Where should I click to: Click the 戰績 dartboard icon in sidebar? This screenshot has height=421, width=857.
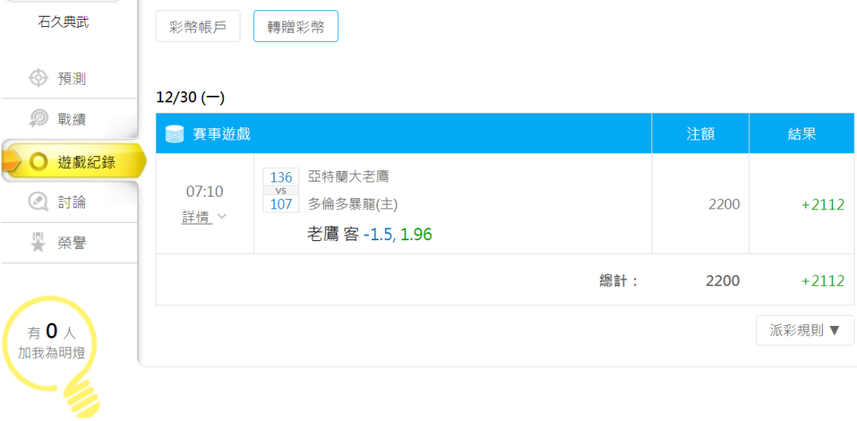click(38, 119)
